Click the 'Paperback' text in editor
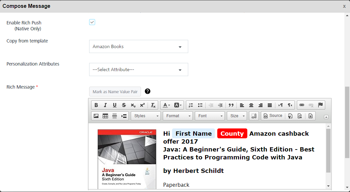The width and height of the screenshot is (350, 192). (176, 185)
